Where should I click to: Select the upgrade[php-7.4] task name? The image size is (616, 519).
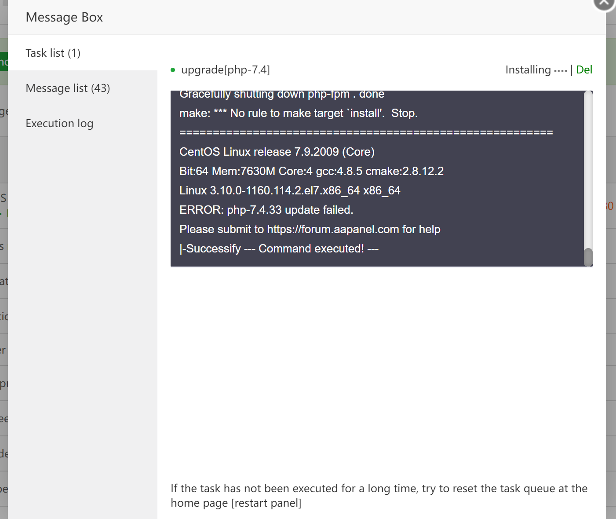[226, 70]
